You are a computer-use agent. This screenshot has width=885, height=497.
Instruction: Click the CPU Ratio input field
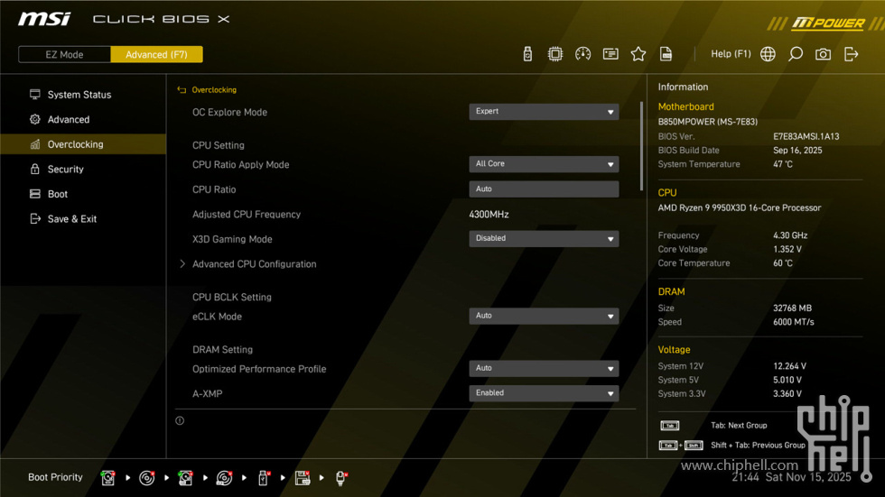pyautogui.click(x=544, y=189)
